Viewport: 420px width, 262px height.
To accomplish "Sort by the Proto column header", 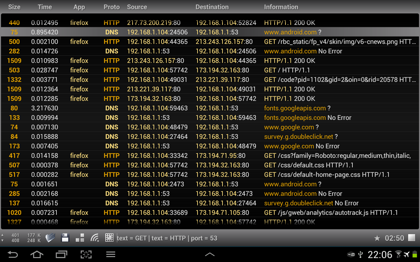I will click(112, 7).
